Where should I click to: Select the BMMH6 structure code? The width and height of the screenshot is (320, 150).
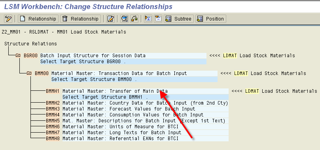53,127
